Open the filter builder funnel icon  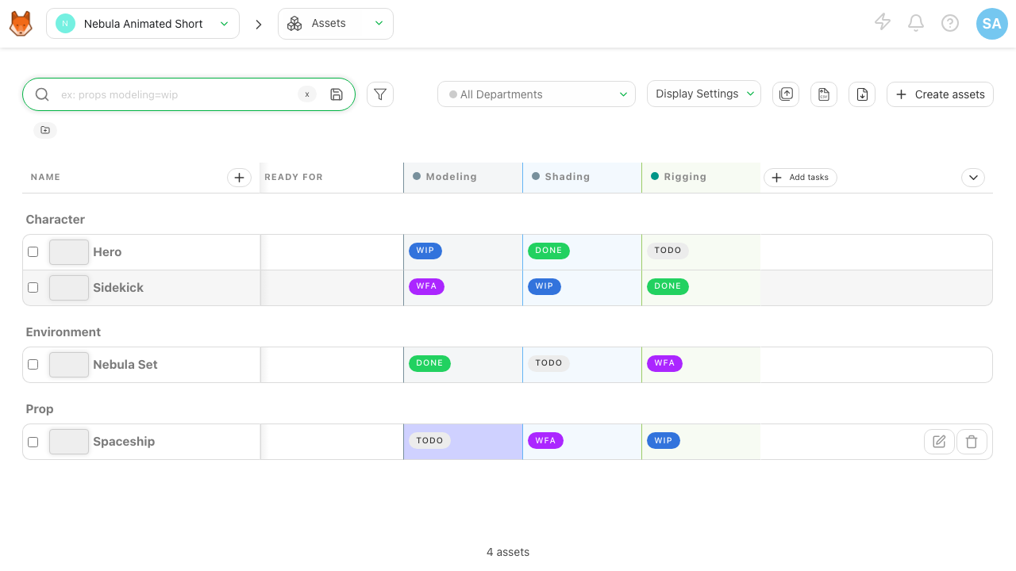[380, 94]
